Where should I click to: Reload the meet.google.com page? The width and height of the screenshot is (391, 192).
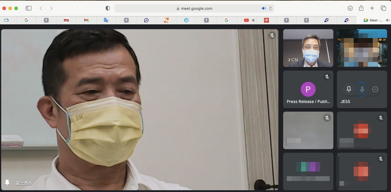click(x=270, y=8)
